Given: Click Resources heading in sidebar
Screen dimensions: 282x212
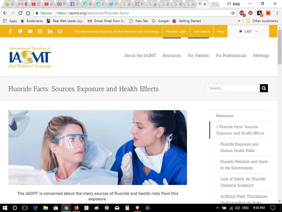Looking at the screenshot, I should (x=225, y=116).
